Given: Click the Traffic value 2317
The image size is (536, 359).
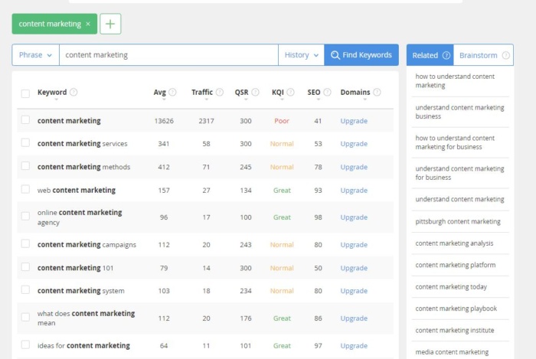Looking at the screenshot, I should click(x=206, y=121).
